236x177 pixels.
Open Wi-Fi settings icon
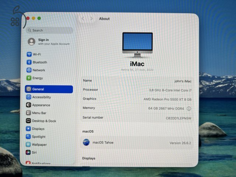click(x=29, y=54)
